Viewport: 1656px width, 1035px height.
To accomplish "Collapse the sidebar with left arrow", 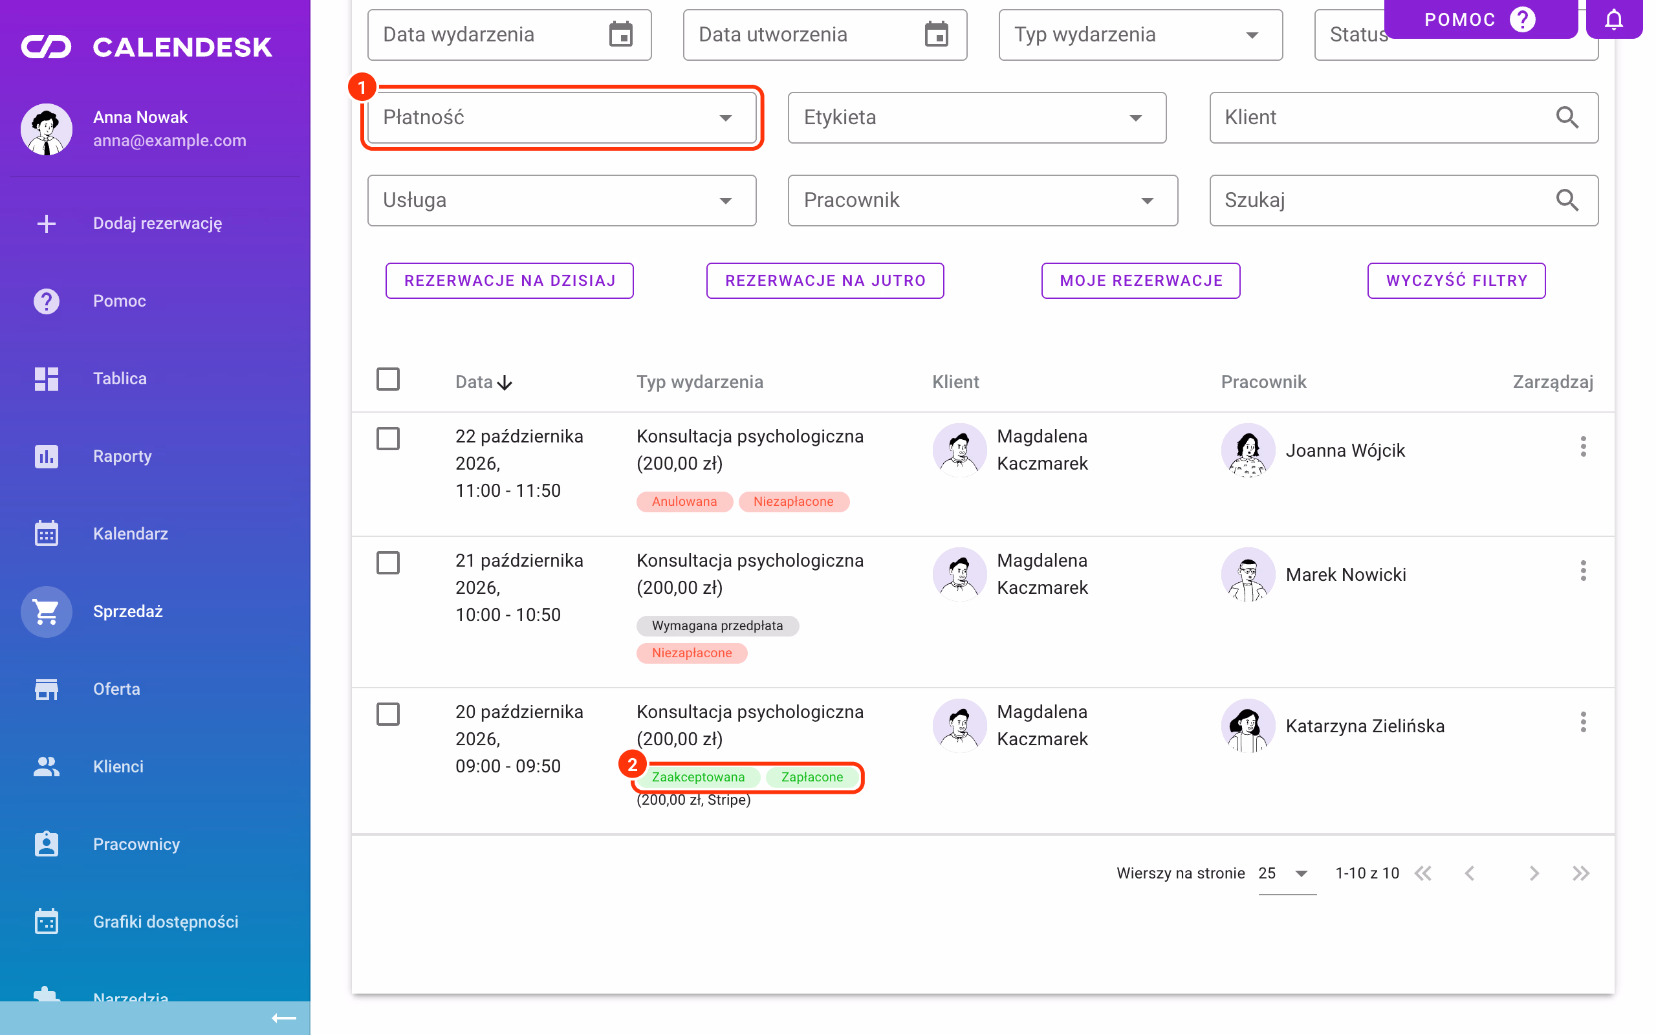I will click(x=283, y=1018).
